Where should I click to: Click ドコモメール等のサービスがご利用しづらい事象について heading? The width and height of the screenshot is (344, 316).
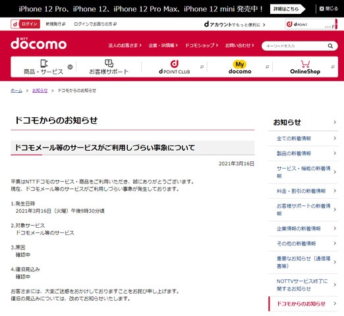pos(105,147)
